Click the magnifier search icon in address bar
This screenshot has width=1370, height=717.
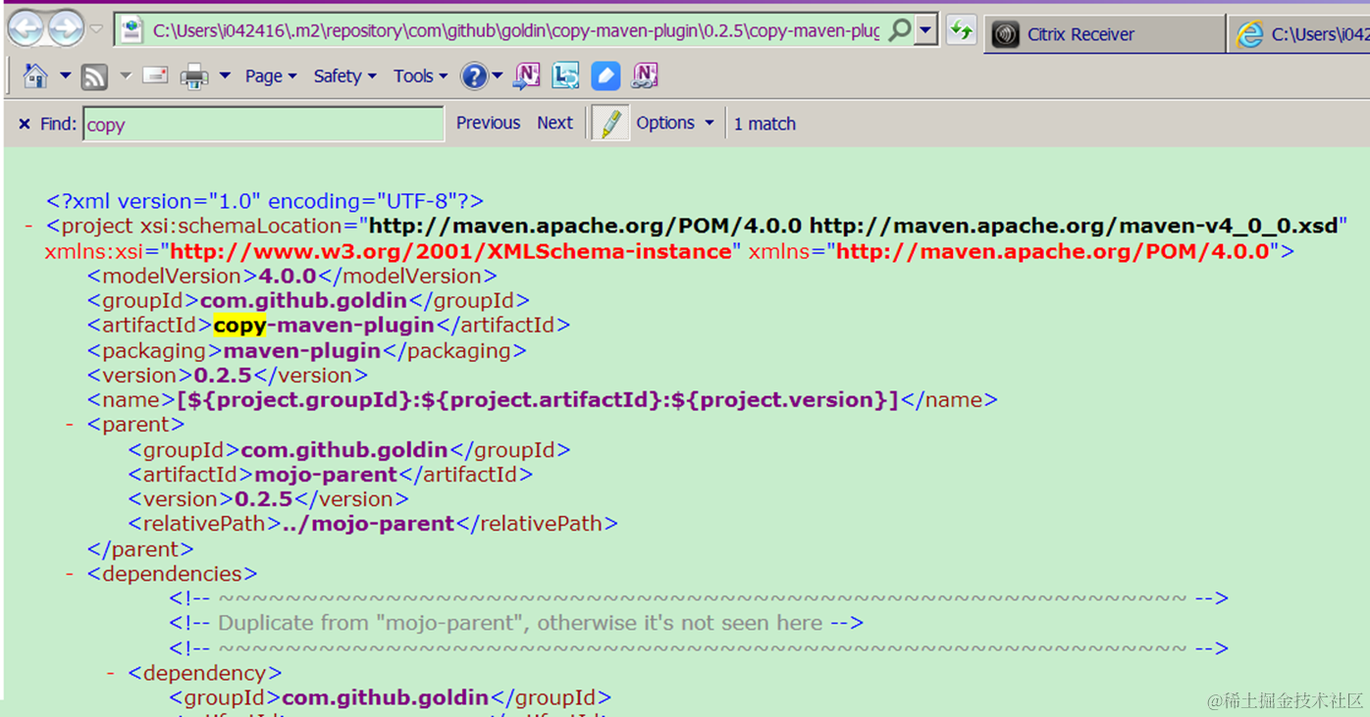click(x=899, y=31)
